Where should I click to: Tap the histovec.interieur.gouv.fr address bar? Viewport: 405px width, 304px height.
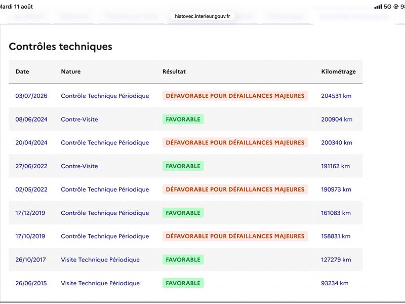coord(202,16)
